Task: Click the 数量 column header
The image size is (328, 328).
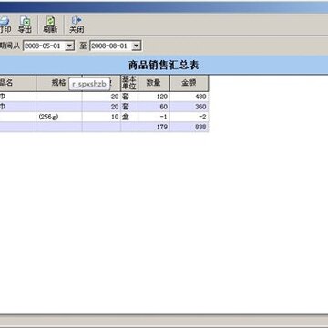Action: tap(154, 83)
